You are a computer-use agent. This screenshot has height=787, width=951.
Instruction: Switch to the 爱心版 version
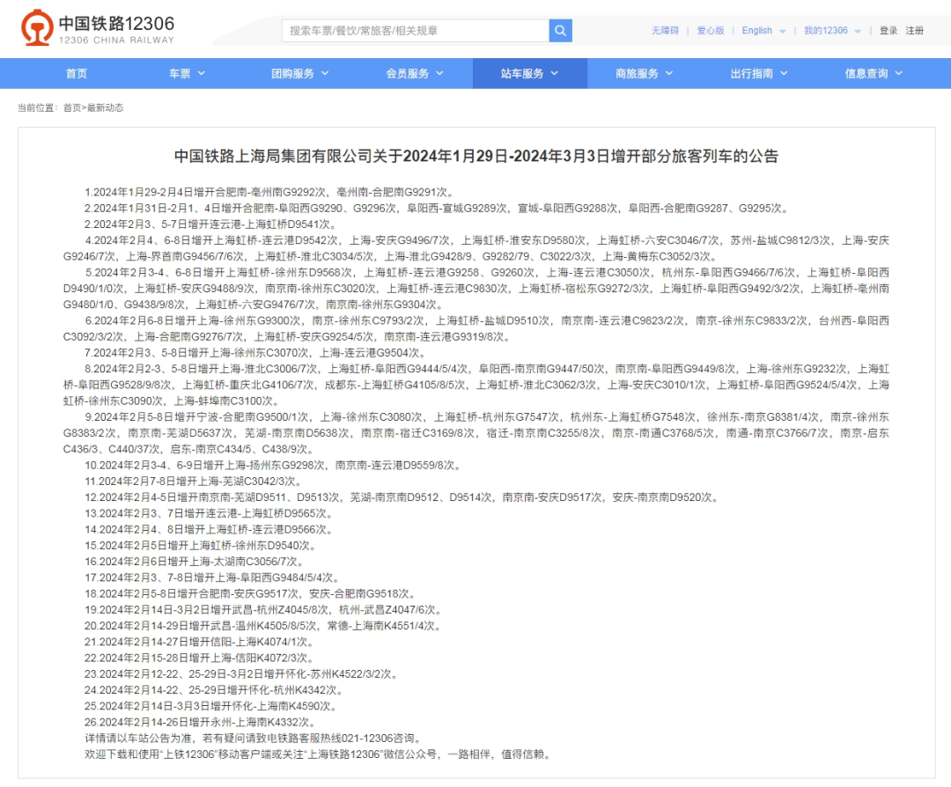[711, 31]
